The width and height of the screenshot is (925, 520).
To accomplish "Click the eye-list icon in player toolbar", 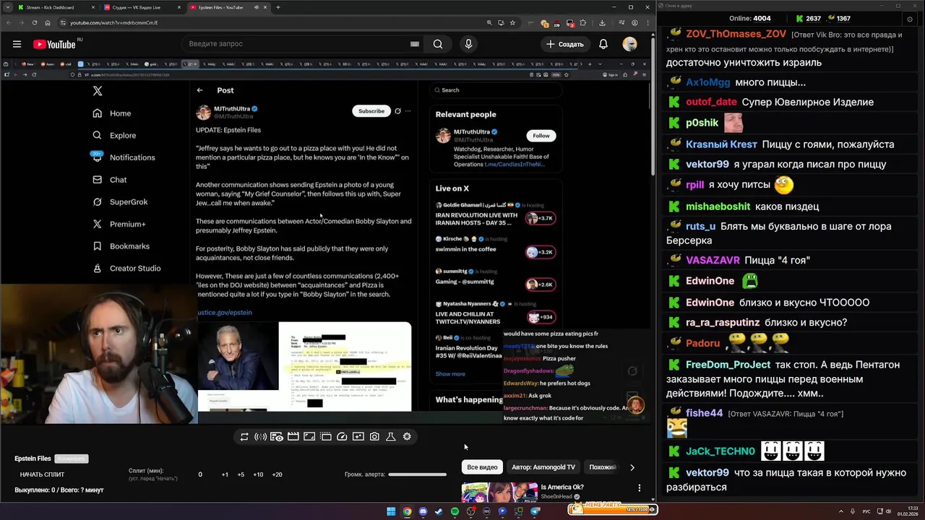I will click(277, 437).
